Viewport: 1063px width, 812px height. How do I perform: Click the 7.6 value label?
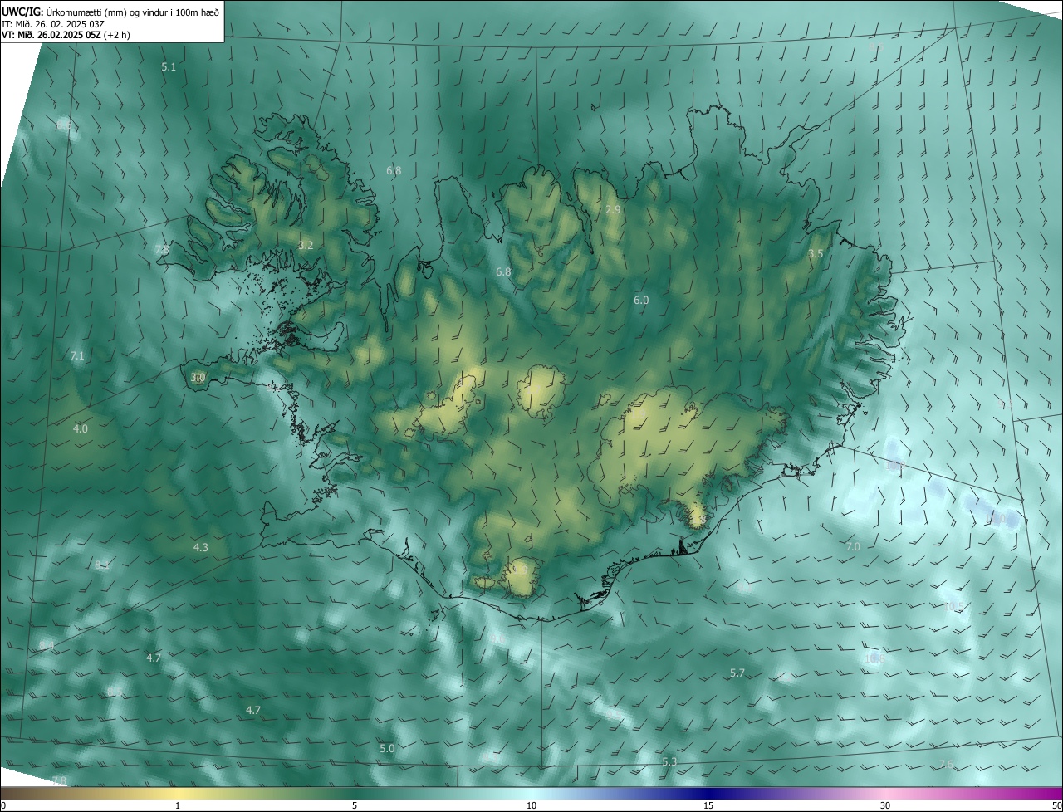click(x=946, y=764)
